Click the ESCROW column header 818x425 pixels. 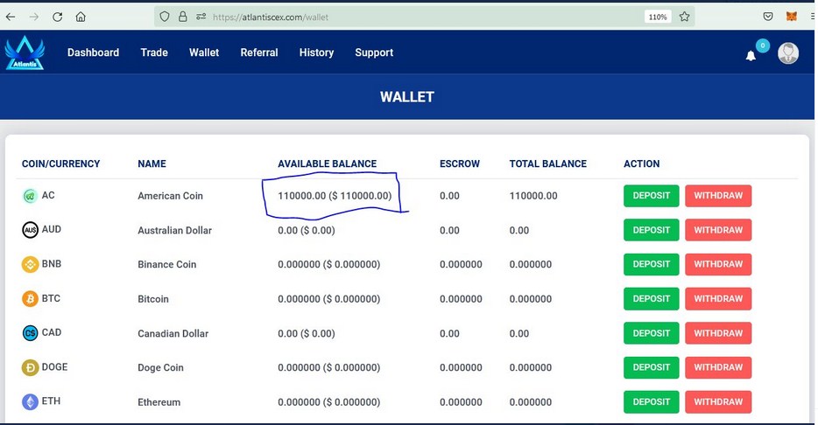tap(460, 164)
